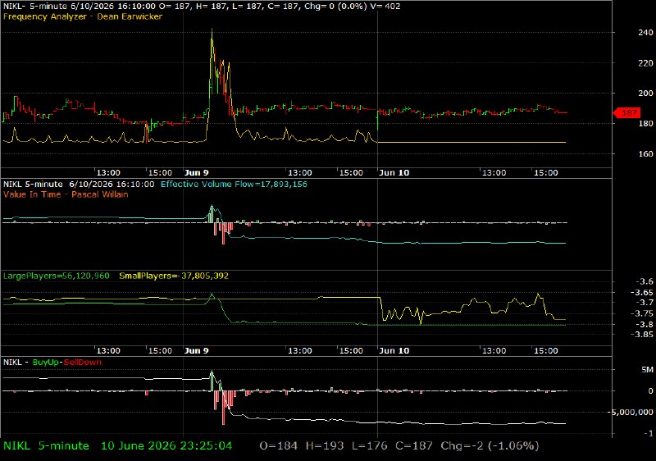This screenshot has height=461, width=656.
Task: Click Jun 9 on the LargePlayers panel time axis
Action: [x=196, y=350]
